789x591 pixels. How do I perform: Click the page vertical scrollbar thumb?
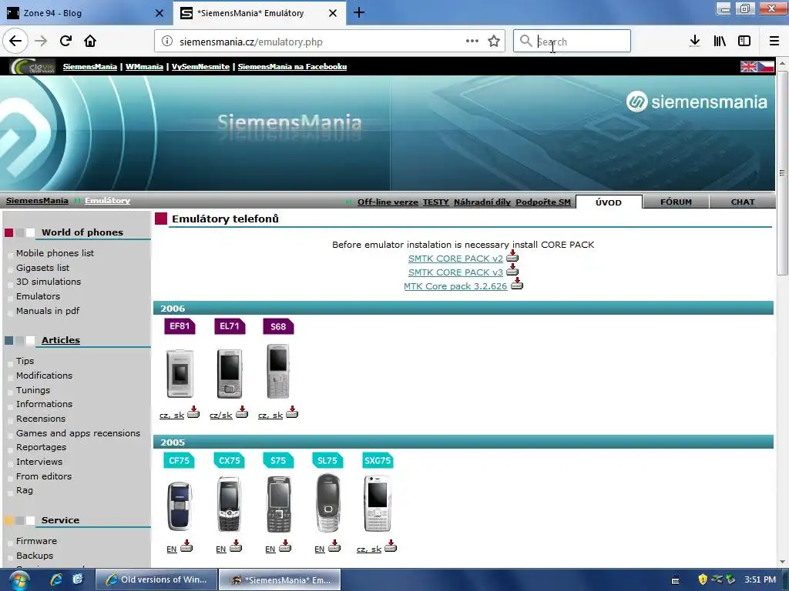click(781, 172)
